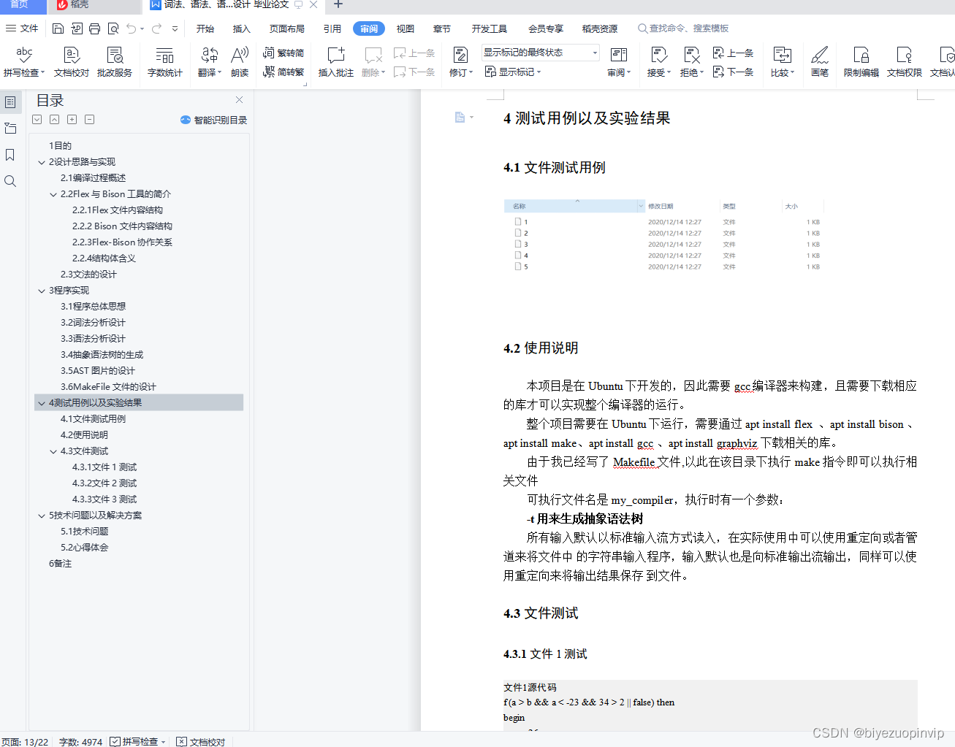Click the page count in status bar
Screen dimensions: 955x747
pos(25,741)
